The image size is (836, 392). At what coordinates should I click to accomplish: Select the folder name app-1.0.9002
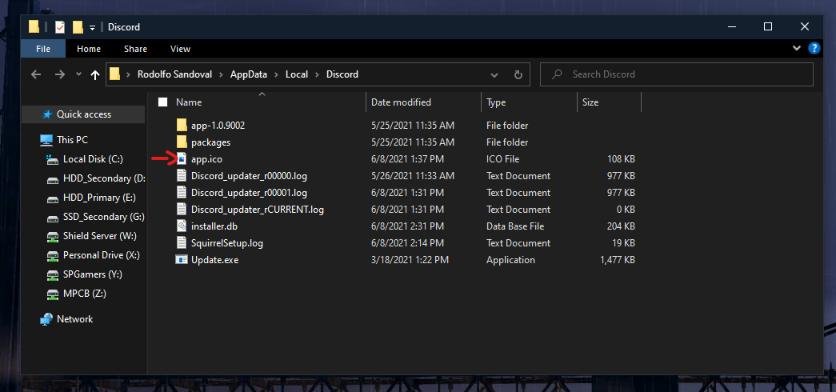[218, 126]
